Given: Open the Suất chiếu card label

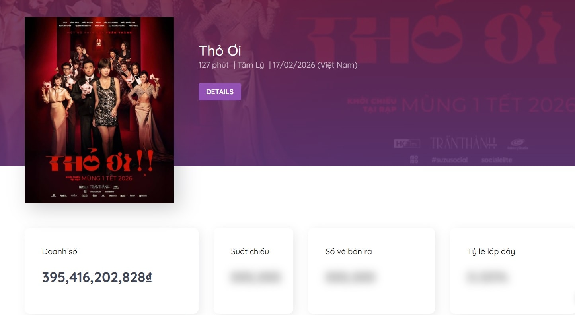Looking at the screenshot, I should pos(250,251).
